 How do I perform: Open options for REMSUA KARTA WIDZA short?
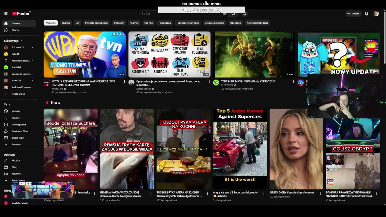point(151,194)
